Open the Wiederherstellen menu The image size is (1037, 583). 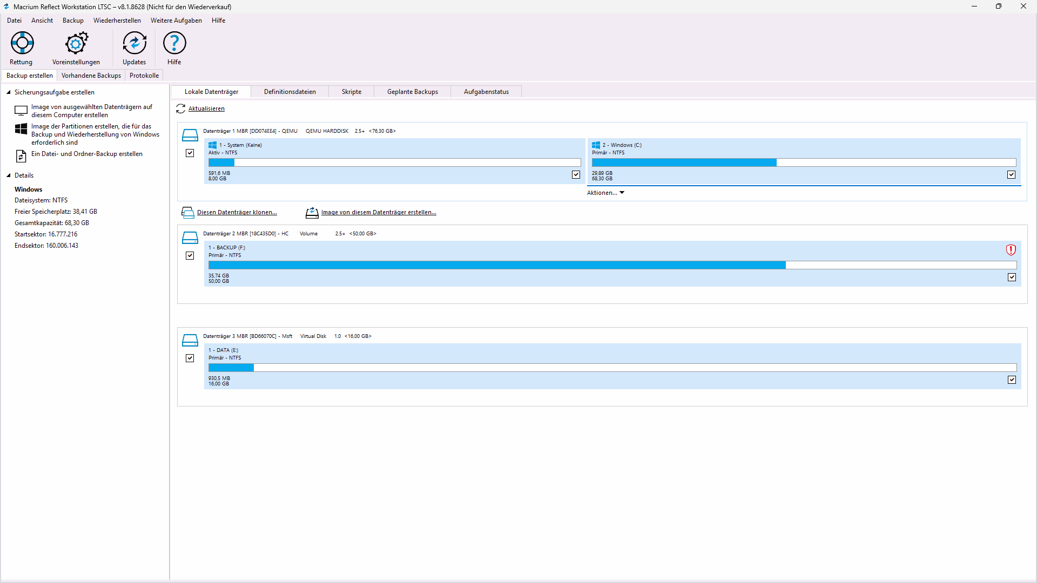click(x=117, y=21)
